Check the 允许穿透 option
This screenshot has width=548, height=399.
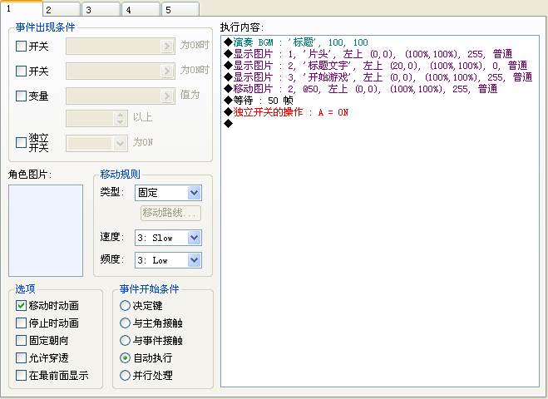[x=21, y=357]
